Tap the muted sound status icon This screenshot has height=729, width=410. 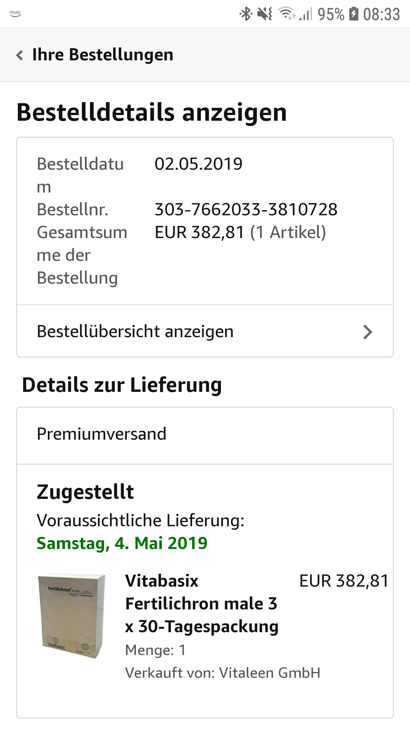(265, 14)
